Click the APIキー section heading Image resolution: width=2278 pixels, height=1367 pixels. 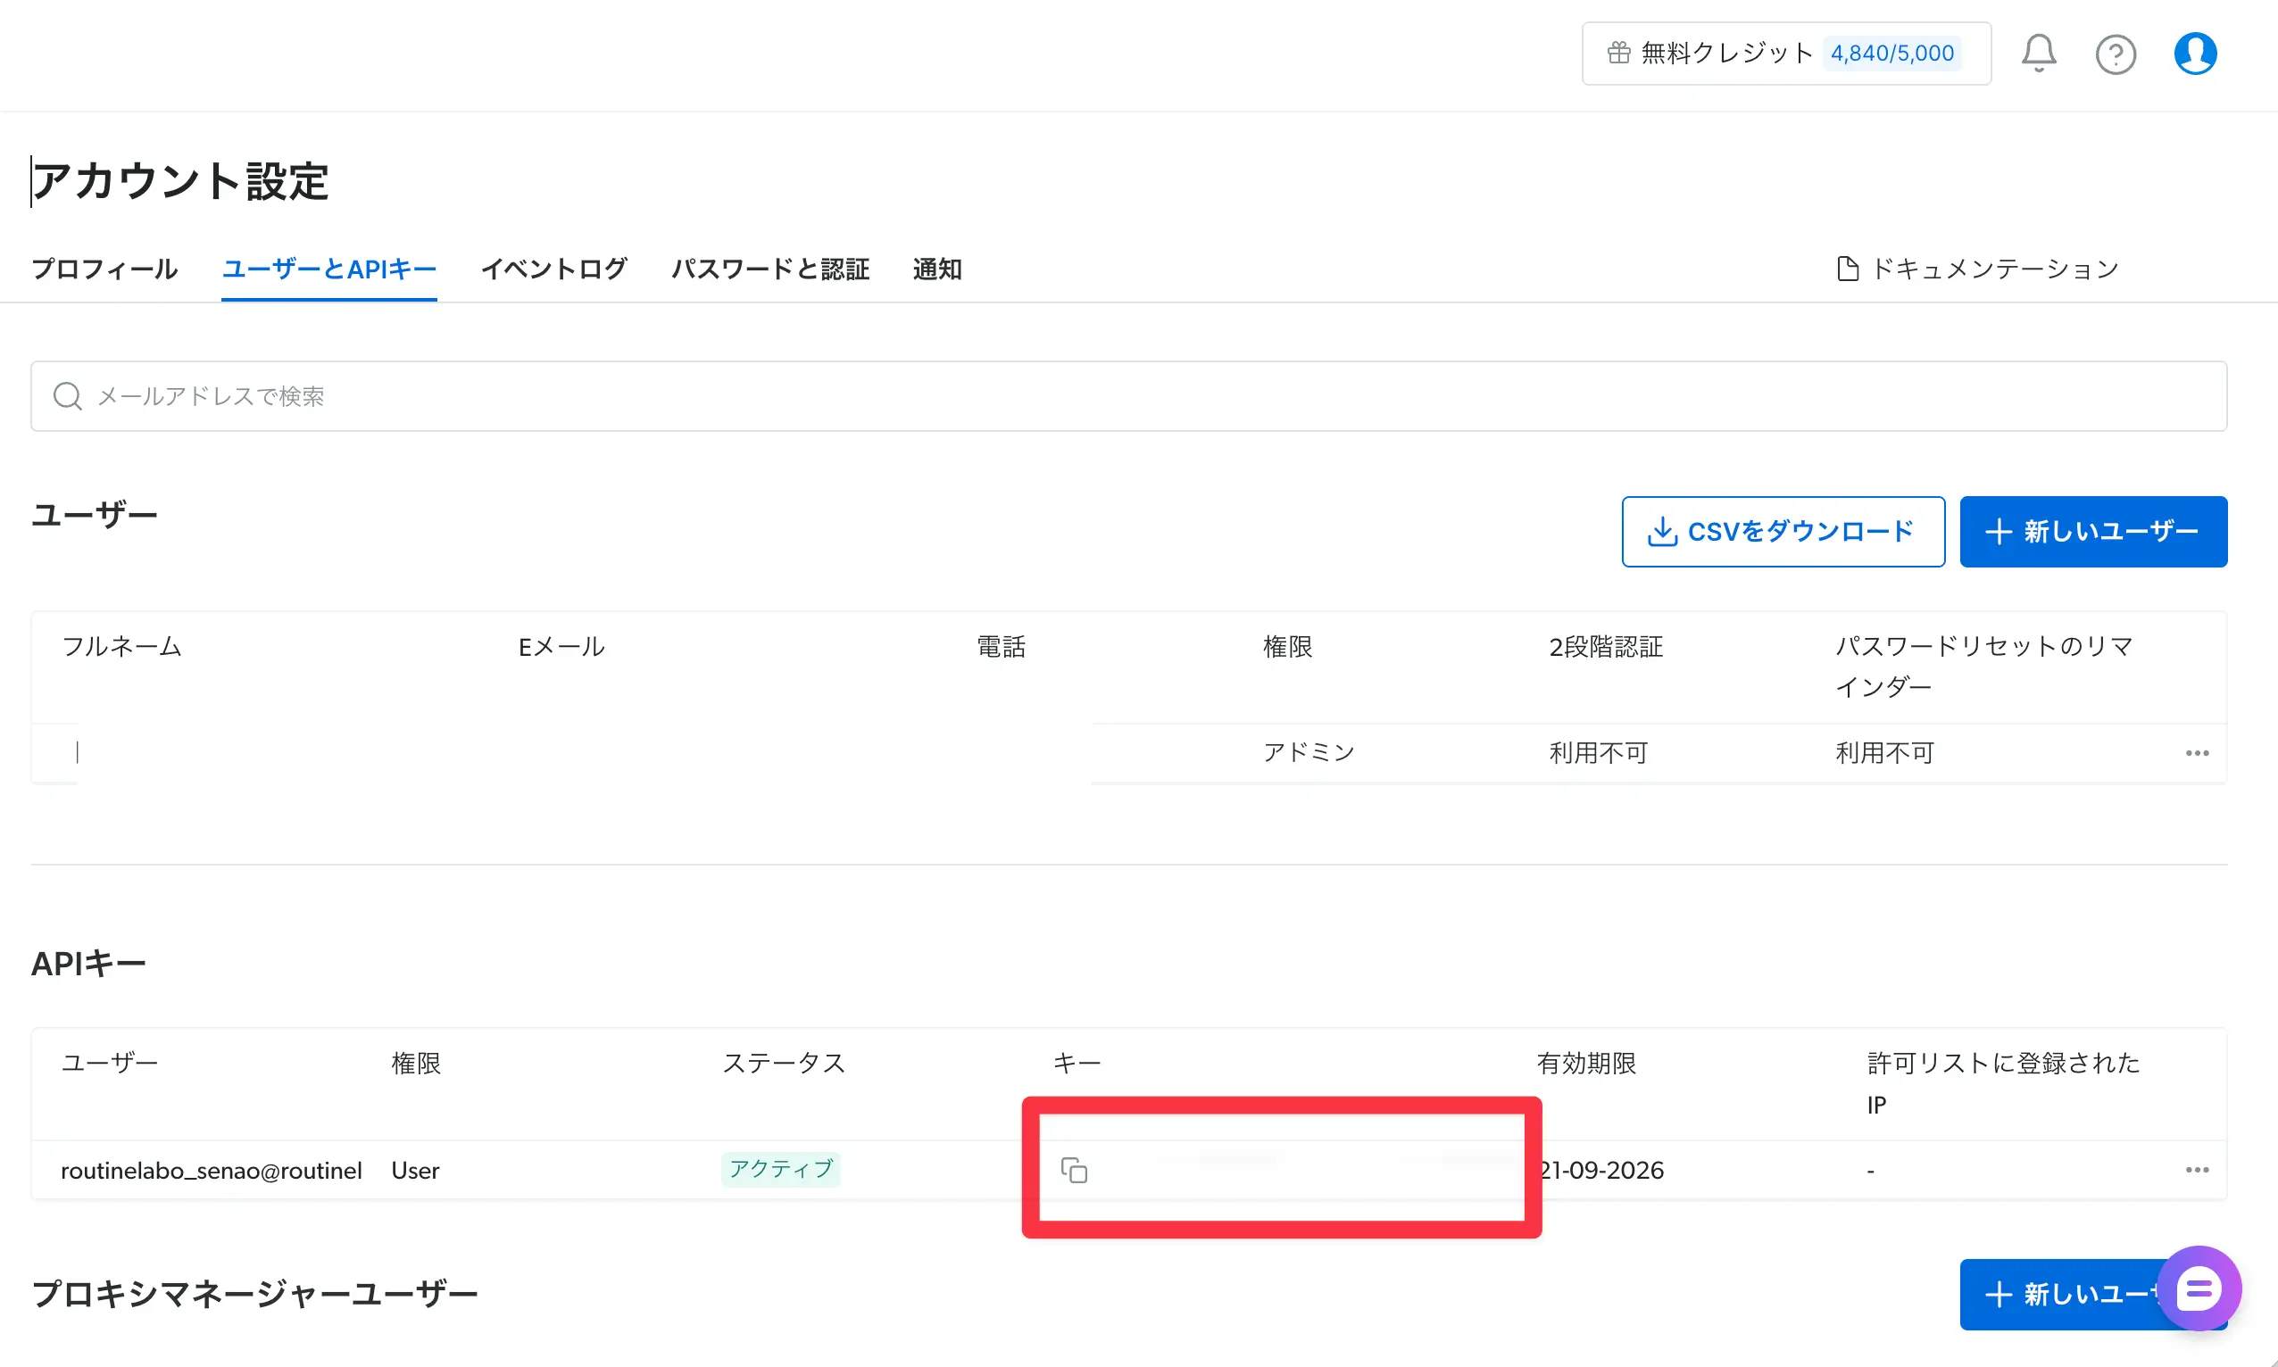[88, 964]
